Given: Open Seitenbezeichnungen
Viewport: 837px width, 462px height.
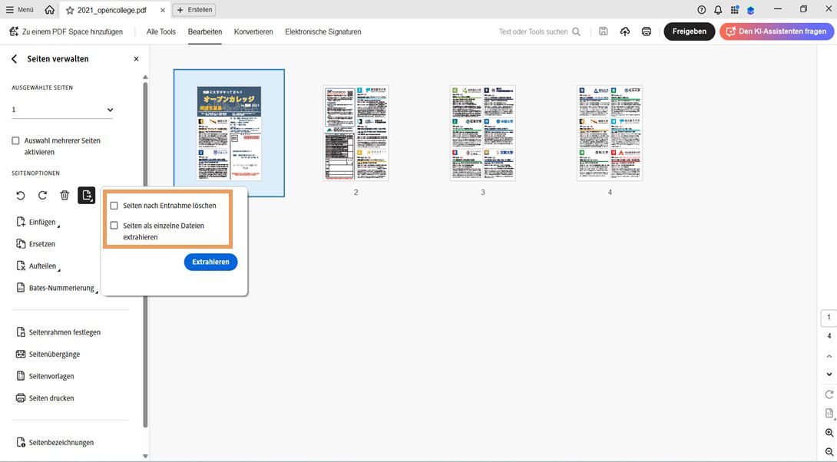Looking at the screenshot, I should pyautogui.click(x=55, y=442).
